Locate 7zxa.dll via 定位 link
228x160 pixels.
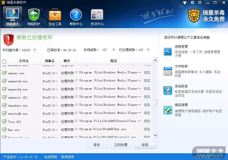147,121
